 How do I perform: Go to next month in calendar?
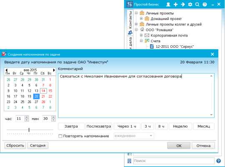point(54,70)
